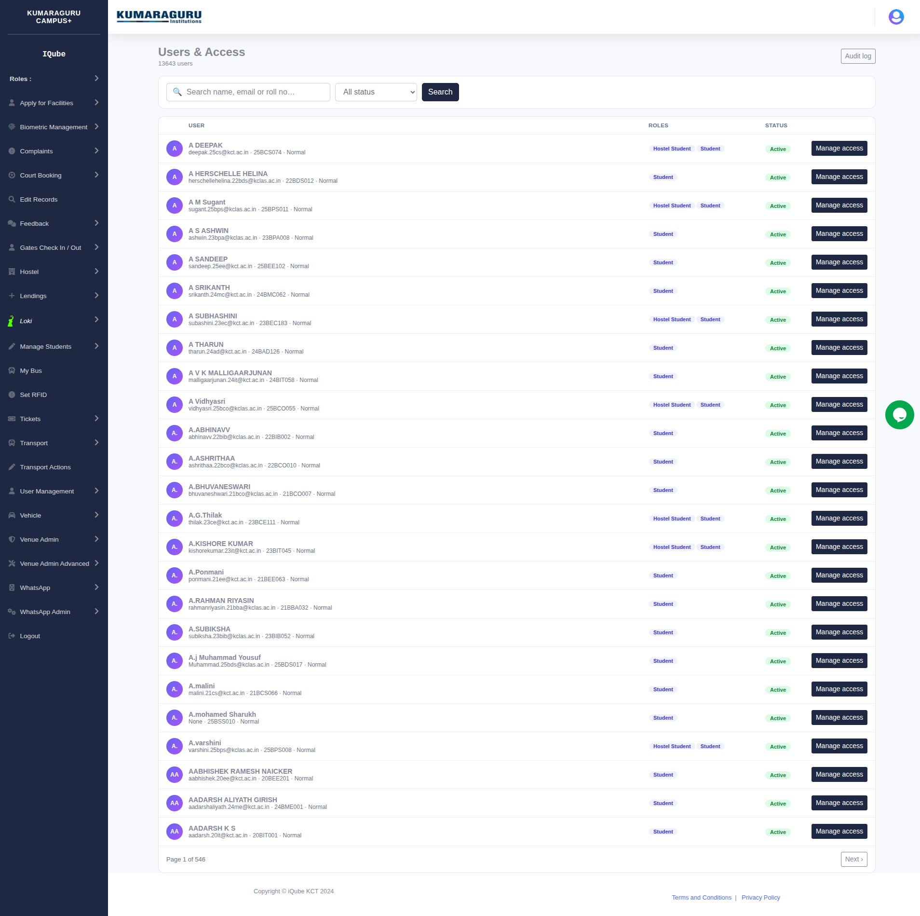
Task: Click the user name A.mohamed Sharukh
Action: tap(222, 714)
